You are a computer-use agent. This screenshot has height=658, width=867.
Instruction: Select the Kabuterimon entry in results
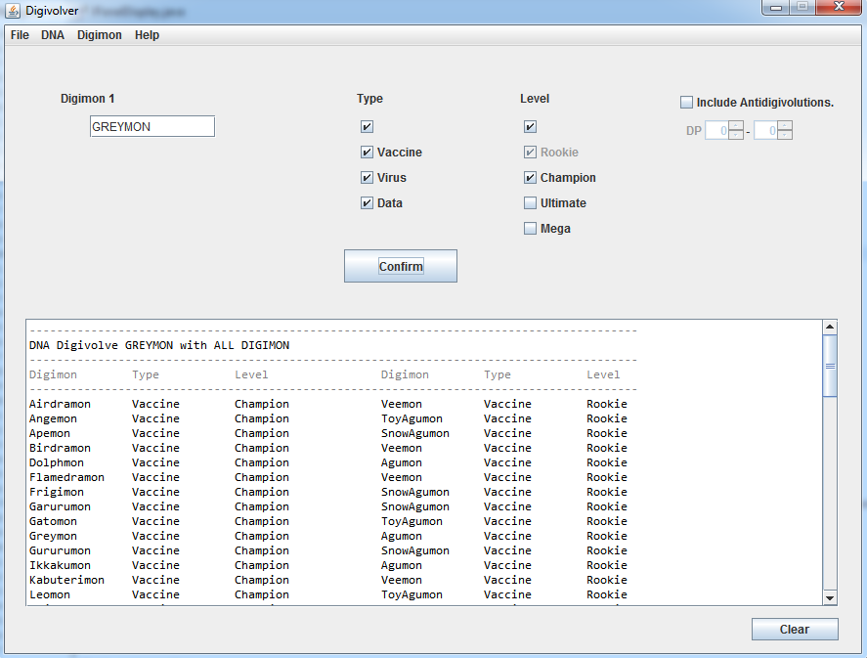pos(66,580)
